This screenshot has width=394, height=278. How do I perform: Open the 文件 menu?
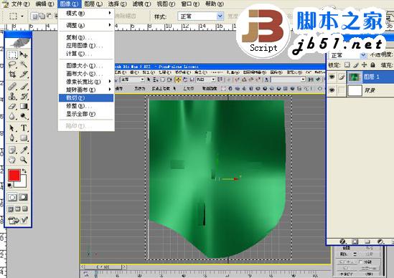pos(20,4)
